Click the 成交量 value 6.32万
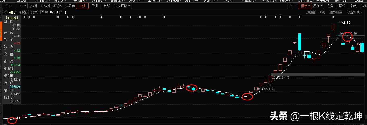The width and height of the screenshot is (367, 125). pyautogui.click(x=15, y=80)
